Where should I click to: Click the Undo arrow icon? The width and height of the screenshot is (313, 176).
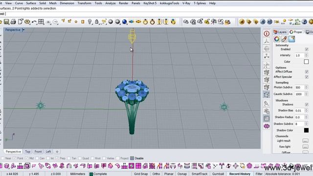point(34,22)
